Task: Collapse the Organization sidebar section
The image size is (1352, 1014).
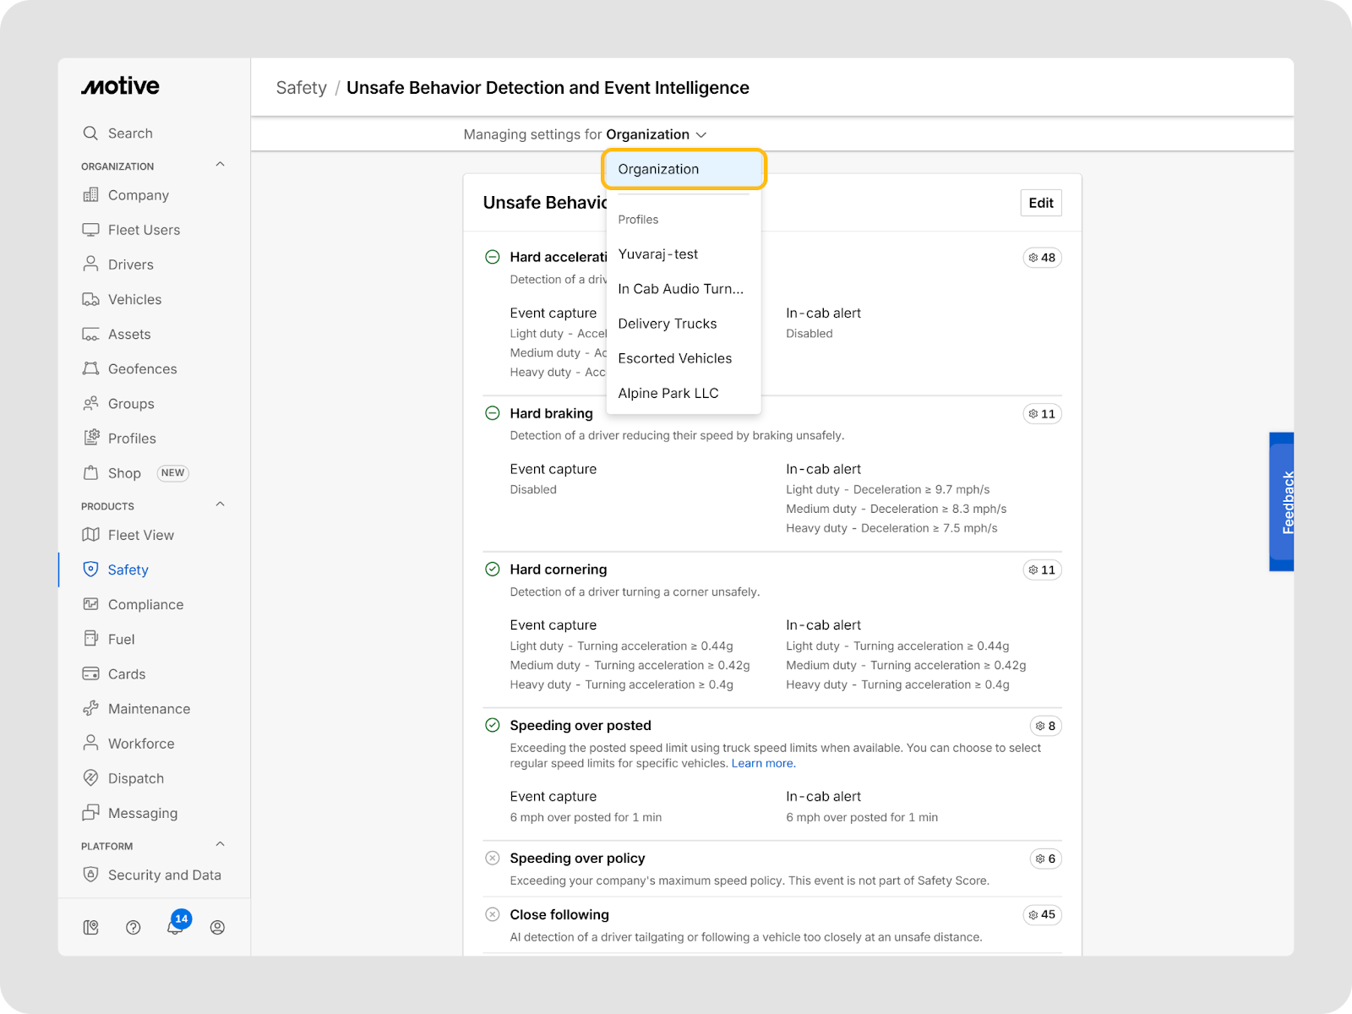Action: point(220,165)
